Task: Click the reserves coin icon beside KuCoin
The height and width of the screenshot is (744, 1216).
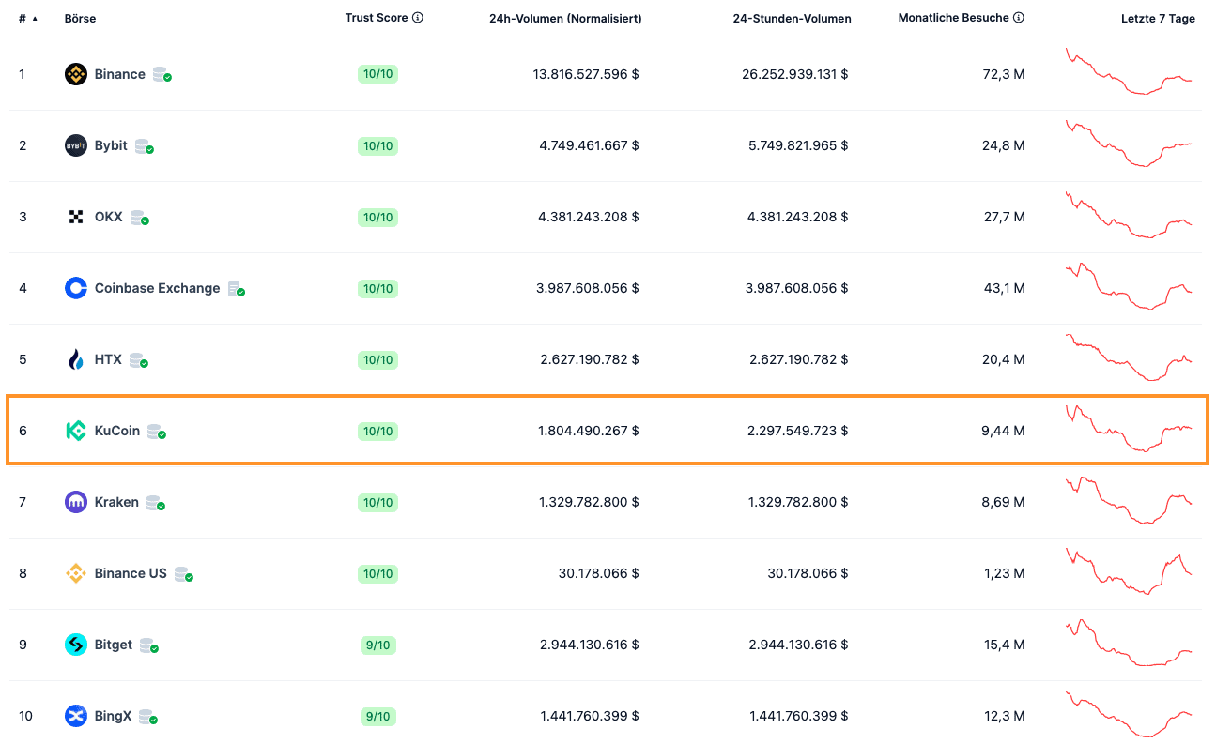Action: point(156,432)
